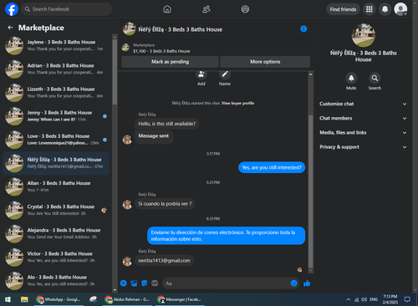Open Jenny conversation
This screenshot has width=418, height=306.
pos(56,116)
